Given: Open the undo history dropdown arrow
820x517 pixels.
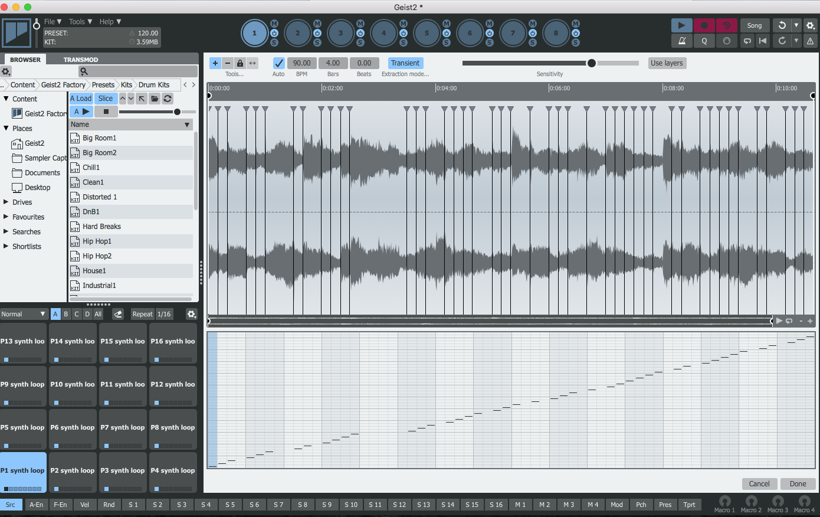Looking at the screenshot, I should [x=796, y=25].
